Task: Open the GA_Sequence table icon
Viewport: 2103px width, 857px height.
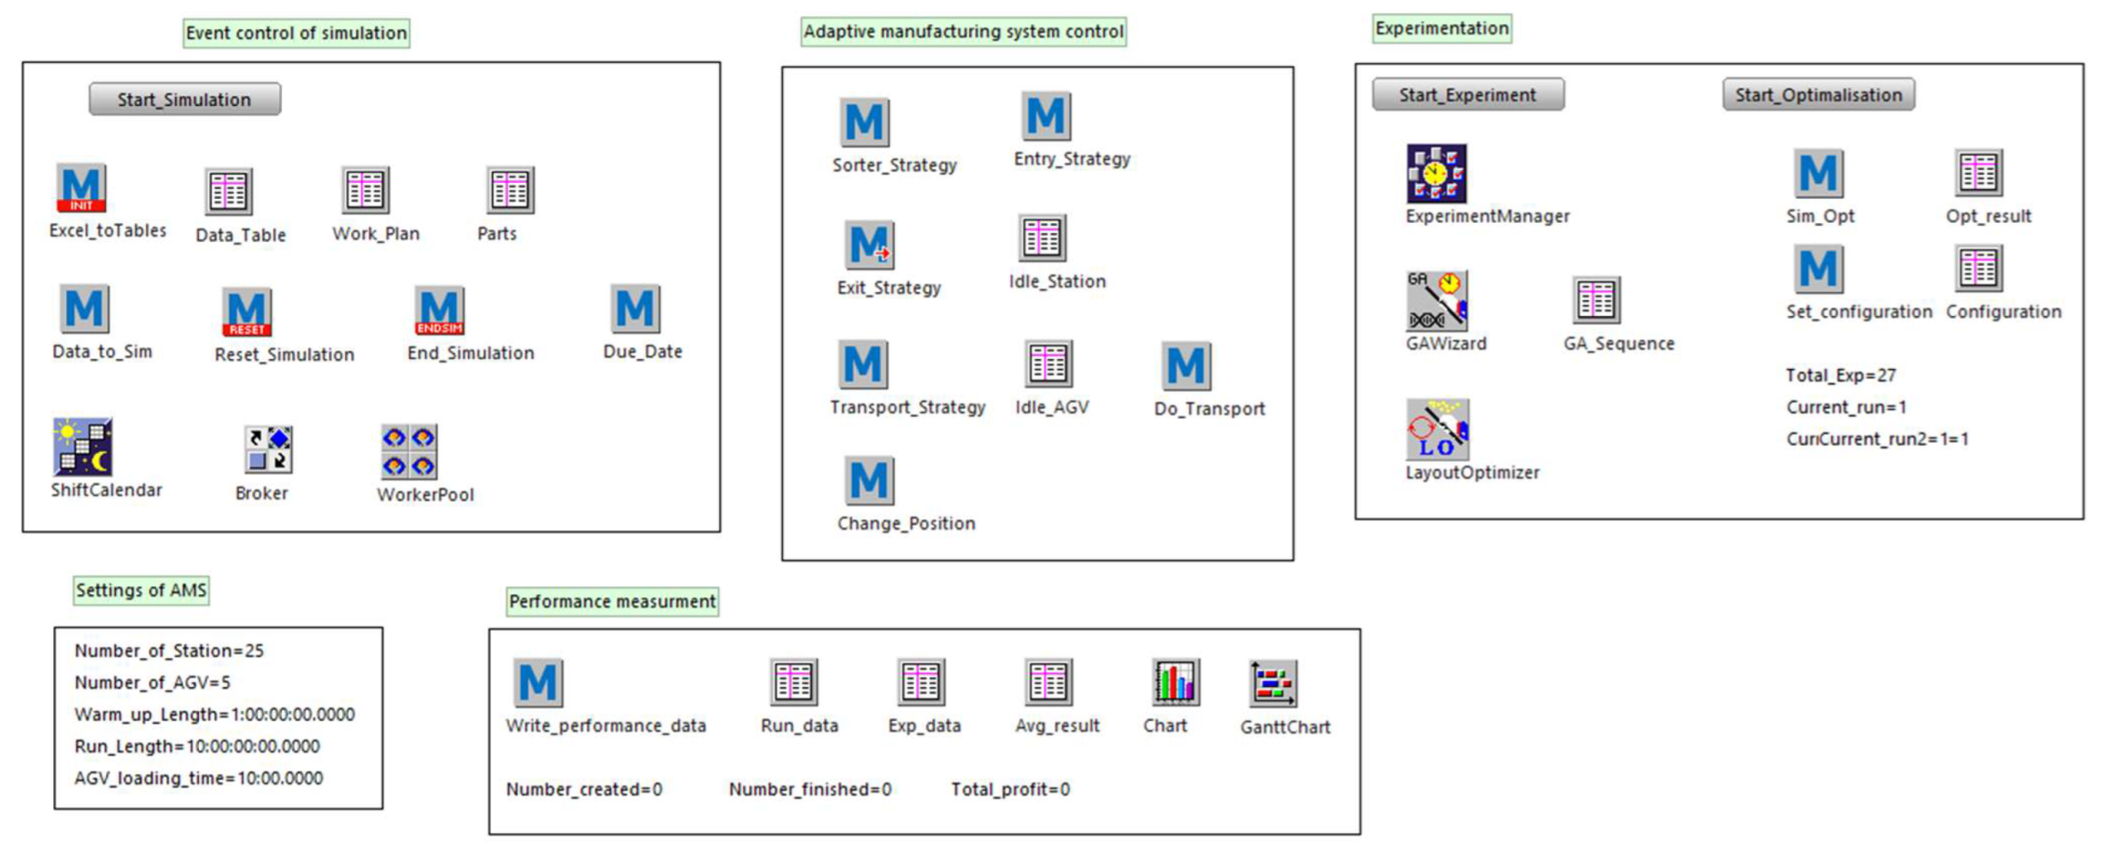Action: click(x=1596, y=300)
